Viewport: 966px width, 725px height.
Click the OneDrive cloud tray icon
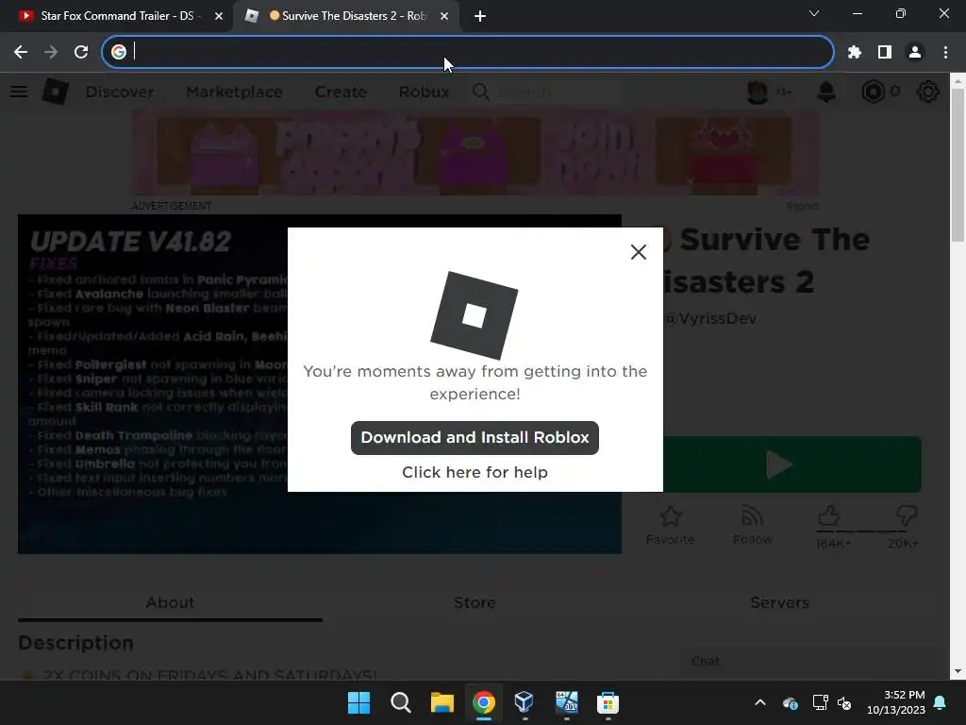(791, 702)
